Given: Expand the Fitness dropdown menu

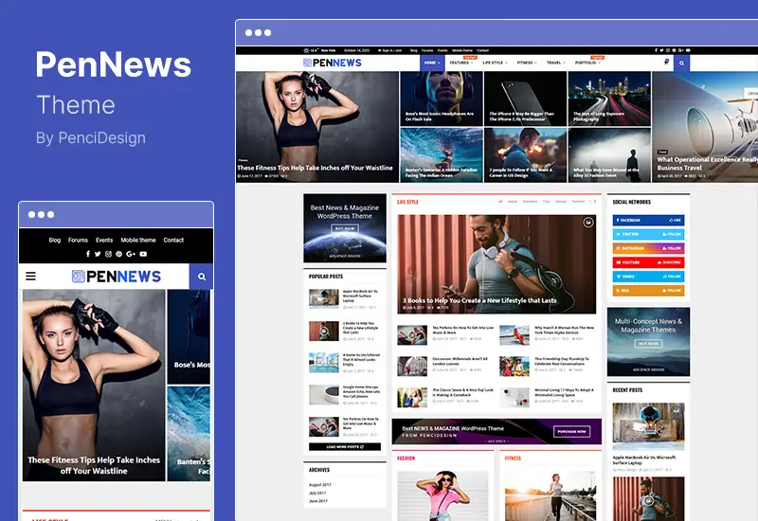Looking at the screenshot, I should pyautogui.click(x=527, y=63).
